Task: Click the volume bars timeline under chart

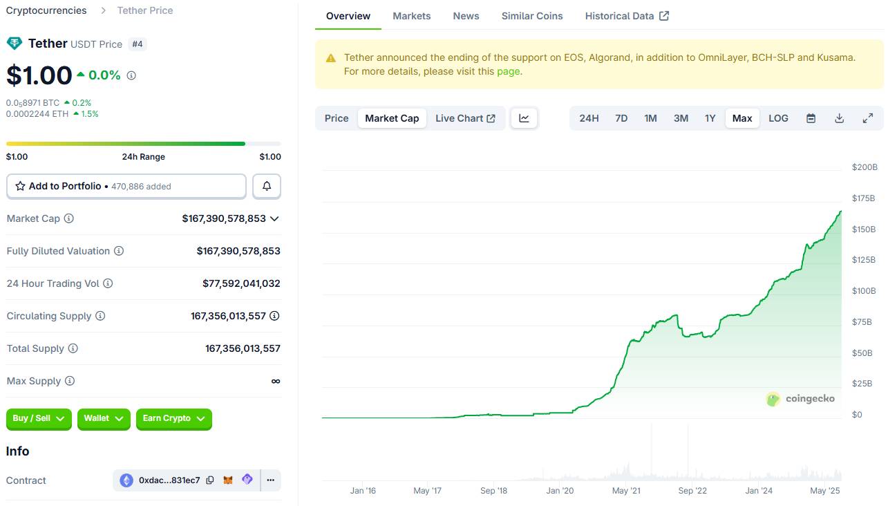Action: 582,453
